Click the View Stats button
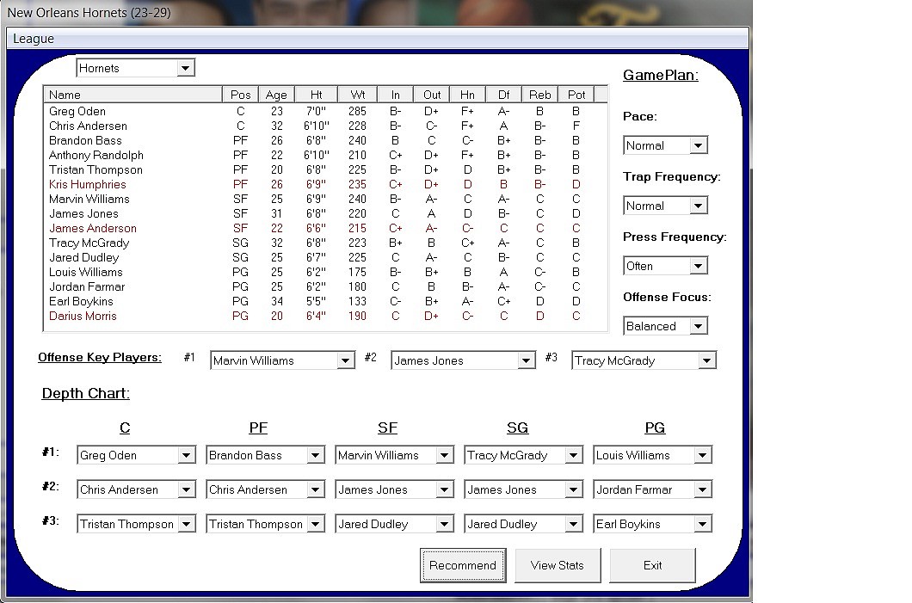 click(558, 565)
